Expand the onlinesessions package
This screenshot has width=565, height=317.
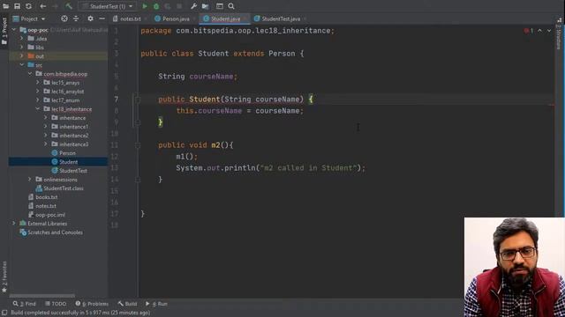point(30,180)
